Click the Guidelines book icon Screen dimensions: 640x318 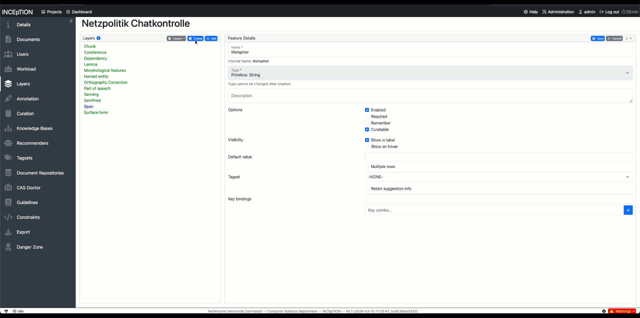pyautogui.click(x=8, y=203)
